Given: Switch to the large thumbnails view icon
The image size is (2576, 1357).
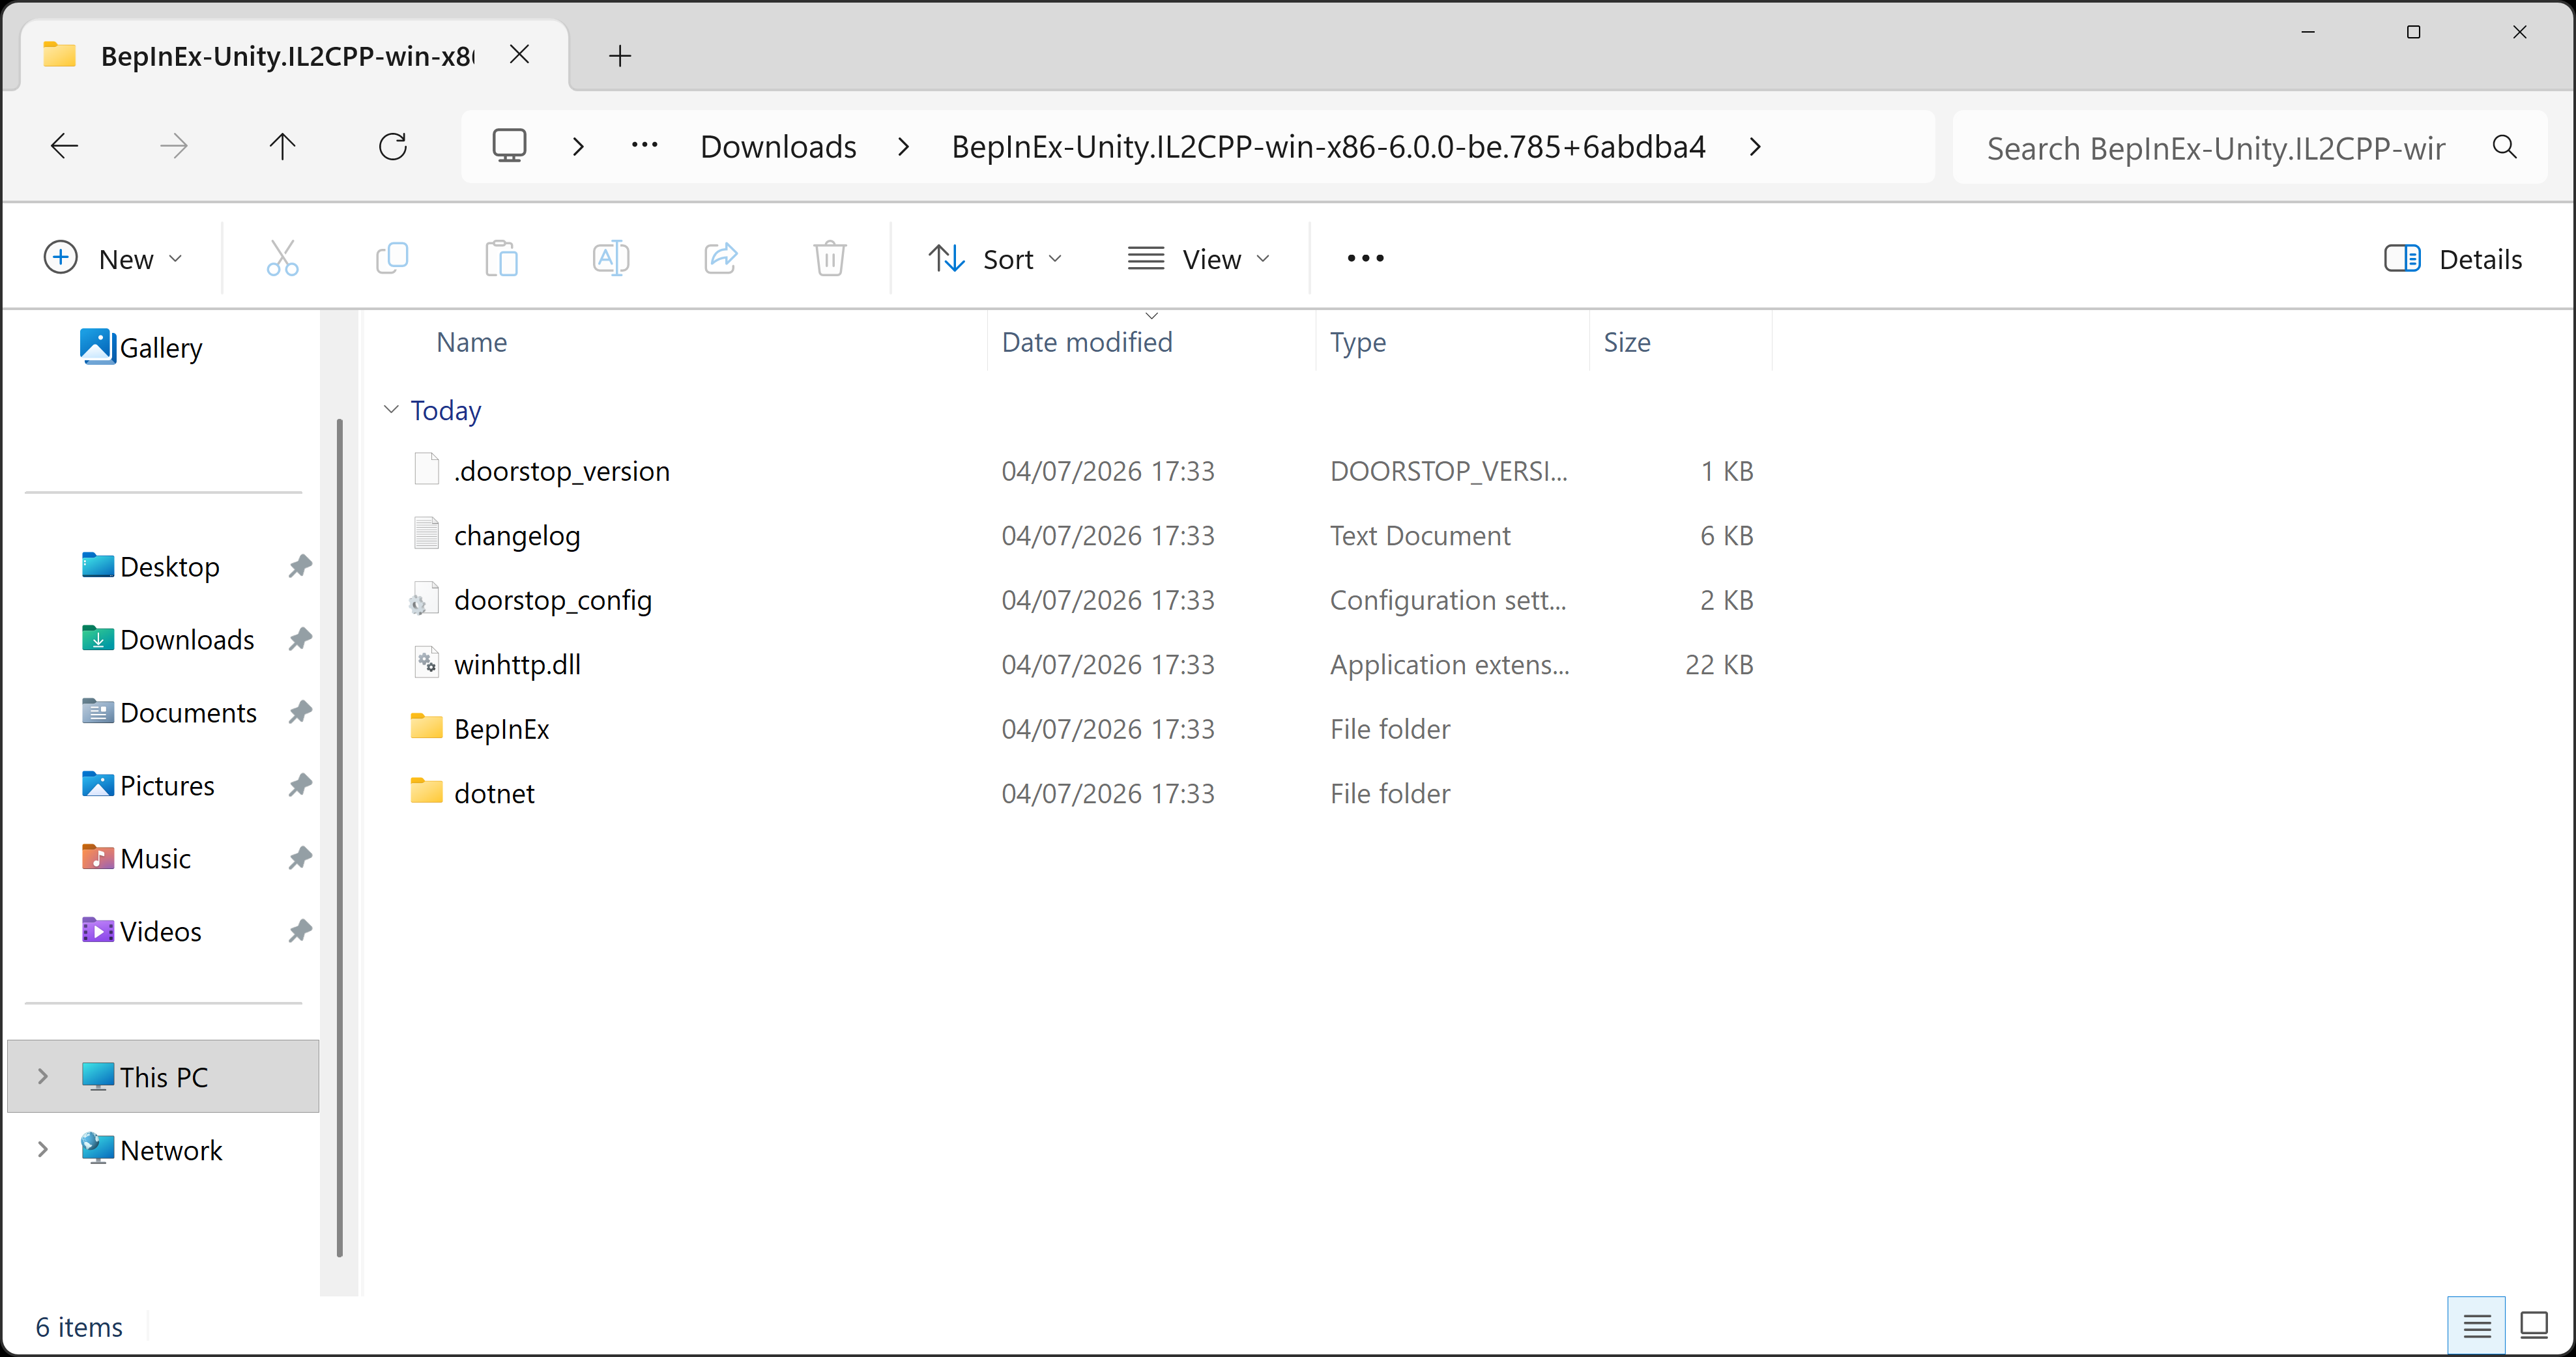Looking at the screenshot, I should tap(2534, 1326).
